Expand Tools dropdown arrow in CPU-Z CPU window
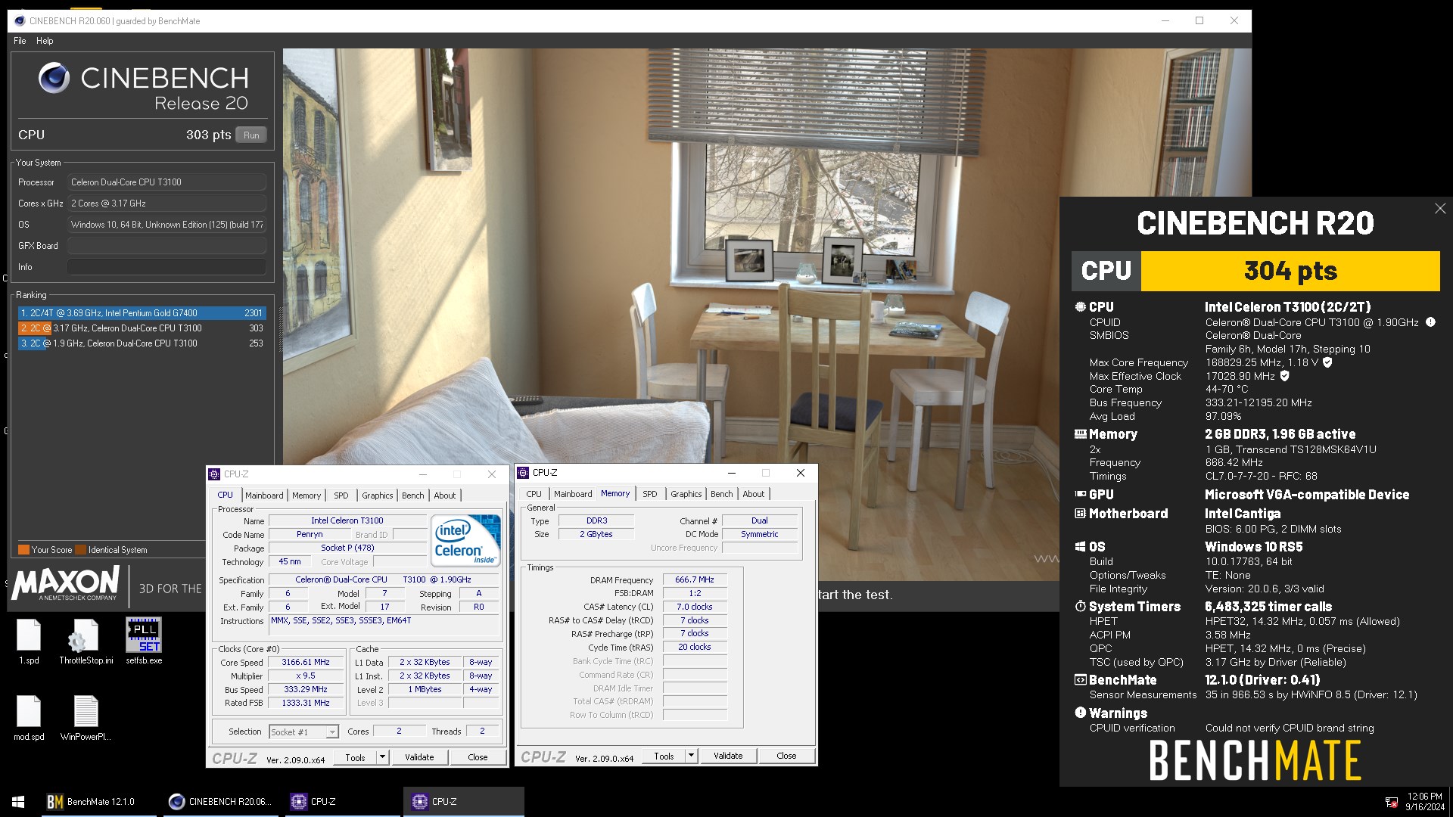Image resolution: width=1453 pixels, height=817 pixels. tap(382, 757)
